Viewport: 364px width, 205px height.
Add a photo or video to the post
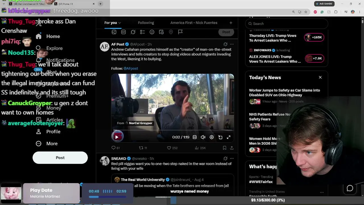pyautogui.click(x=114, y=32)
